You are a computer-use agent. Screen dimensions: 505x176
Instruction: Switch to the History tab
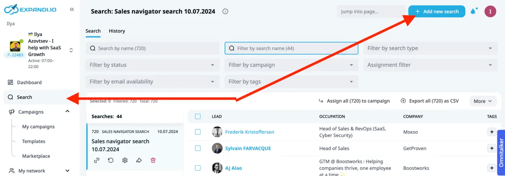coord(117,31)
